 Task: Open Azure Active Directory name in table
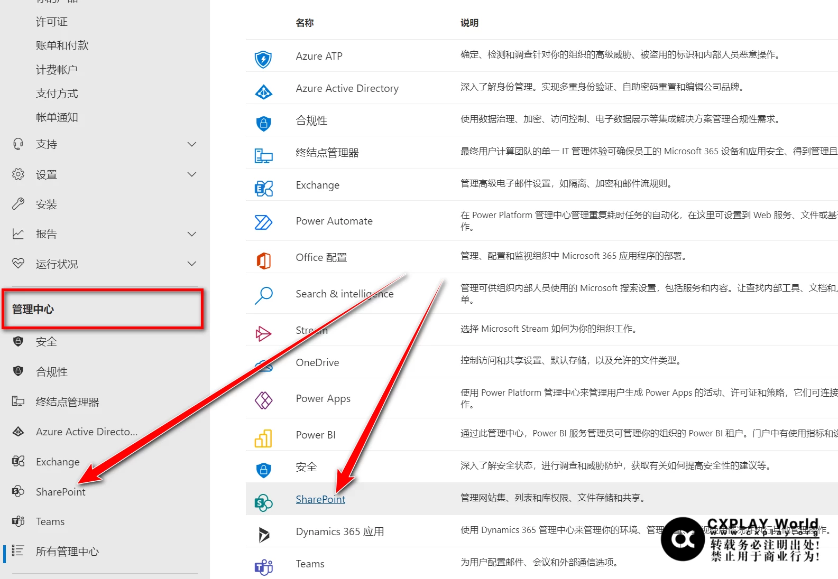[347, 88]
